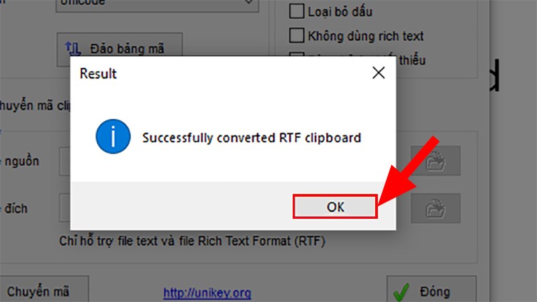
Task: Browse for the source file via folder icon
Action: pos(435,161)
